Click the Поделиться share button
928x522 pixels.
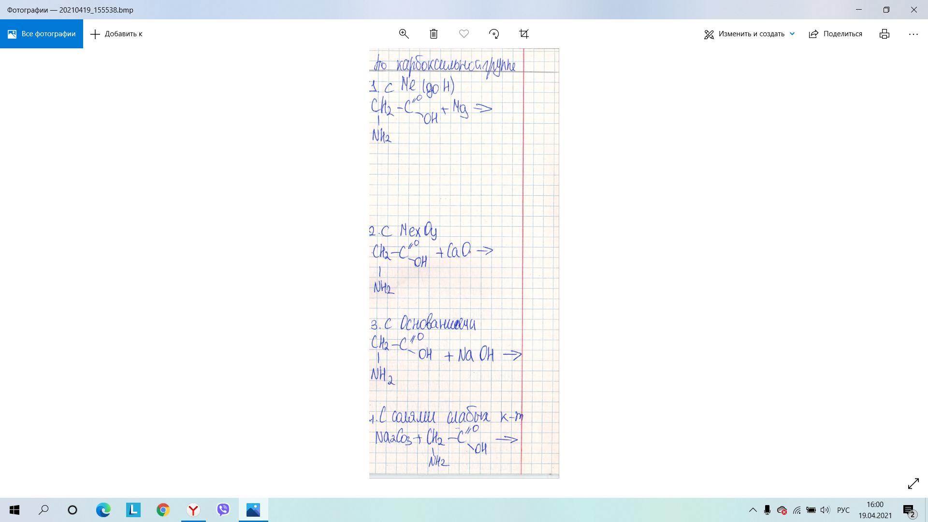(836, 34)
